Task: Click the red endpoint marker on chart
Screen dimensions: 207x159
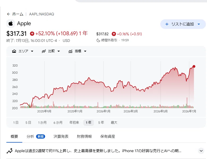Action: click(x=194, y=66)
